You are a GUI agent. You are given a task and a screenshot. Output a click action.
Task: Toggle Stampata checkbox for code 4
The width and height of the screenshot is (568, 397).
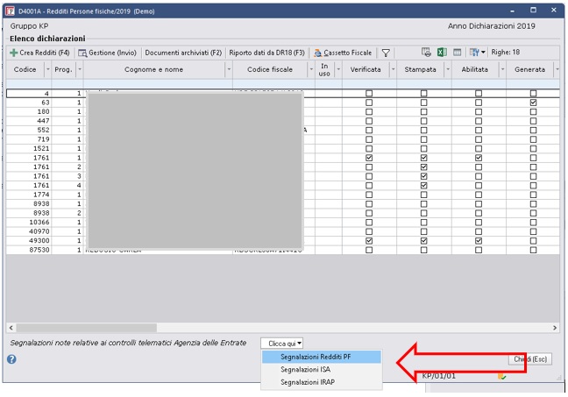click(424, 93)
